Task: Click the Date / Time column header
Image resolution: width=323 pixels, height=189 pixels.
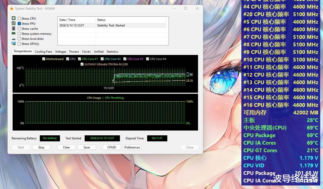Action: click(x=77, y=20)
